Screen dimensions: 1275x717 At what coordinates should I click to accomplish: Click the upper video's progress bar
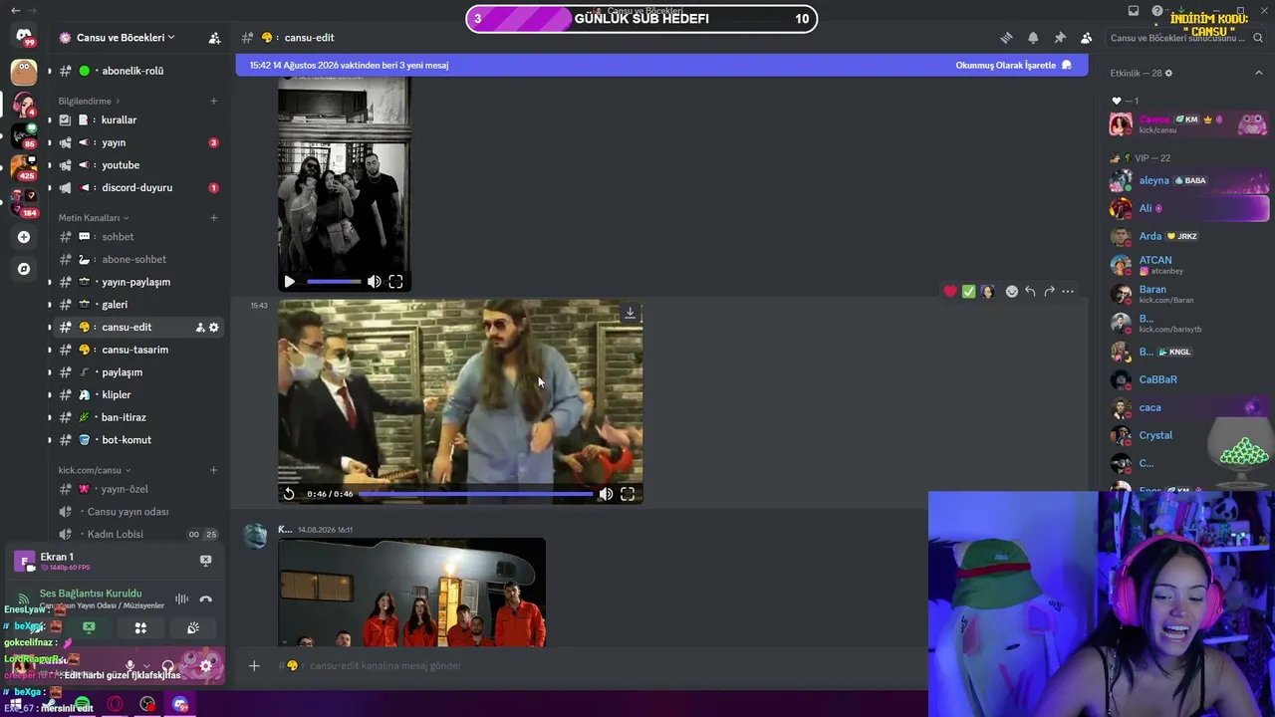coord(334,282)
